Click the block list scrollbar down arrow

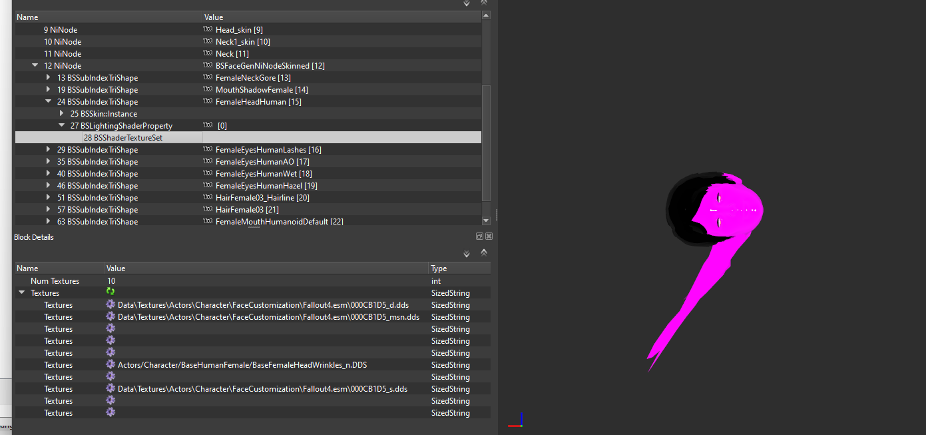point(486,220)
